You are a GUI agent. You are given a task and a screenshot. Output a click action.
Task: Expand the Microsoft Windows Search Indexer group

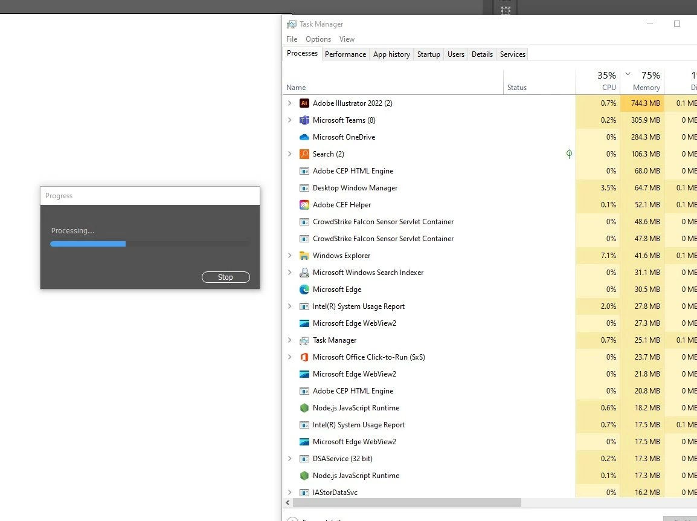pos(290,273)
